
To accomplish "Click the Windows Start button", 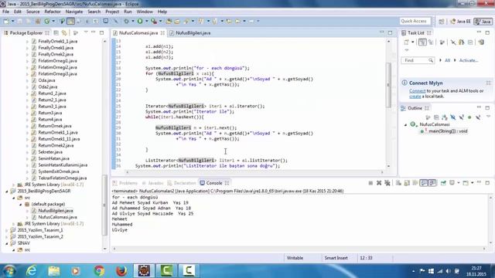I will point(9,271).
